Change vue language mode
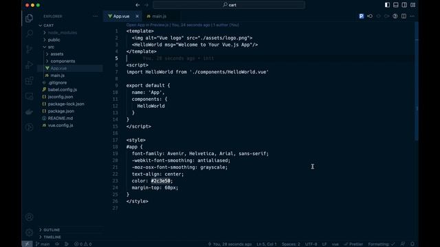This screenshot has height=247, width=440. point(335,244)
